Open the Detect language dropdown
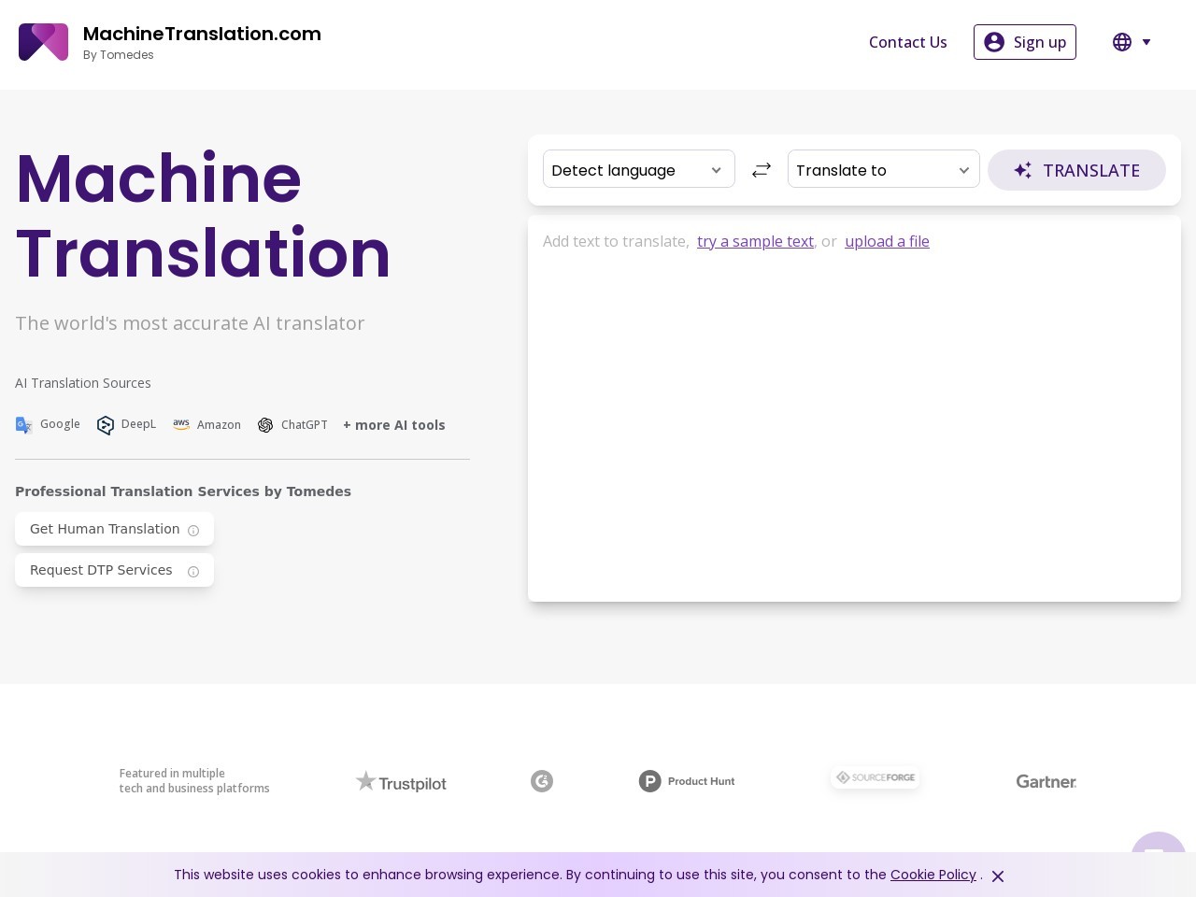This screenshot has width=1196, height=897. pos(639,169)
